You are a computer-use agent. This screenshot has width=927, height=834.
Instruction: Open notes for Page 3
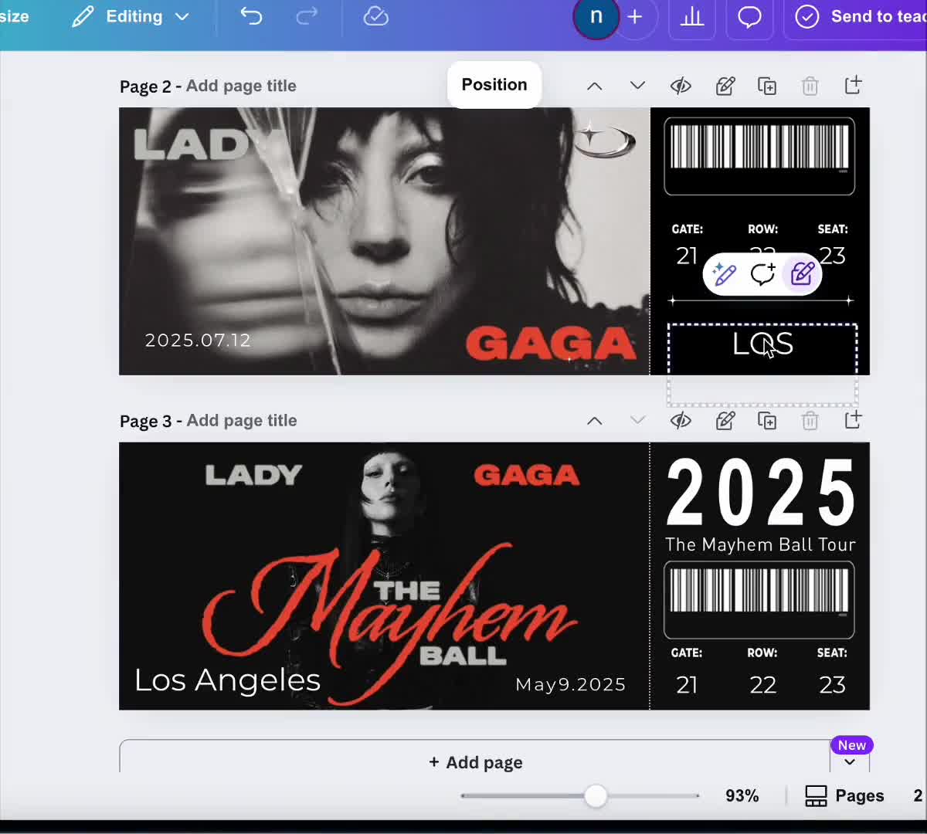725,421
